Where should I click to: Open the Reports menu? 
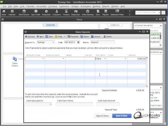(x=106, y=6)
